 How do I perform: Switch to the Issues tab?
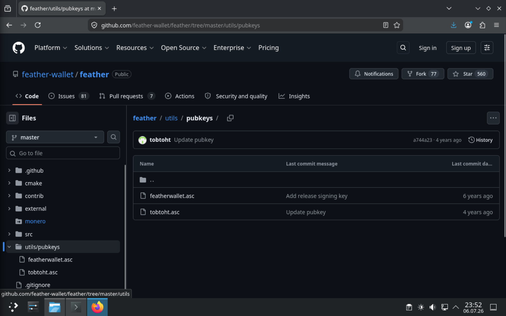pos(68,96)
